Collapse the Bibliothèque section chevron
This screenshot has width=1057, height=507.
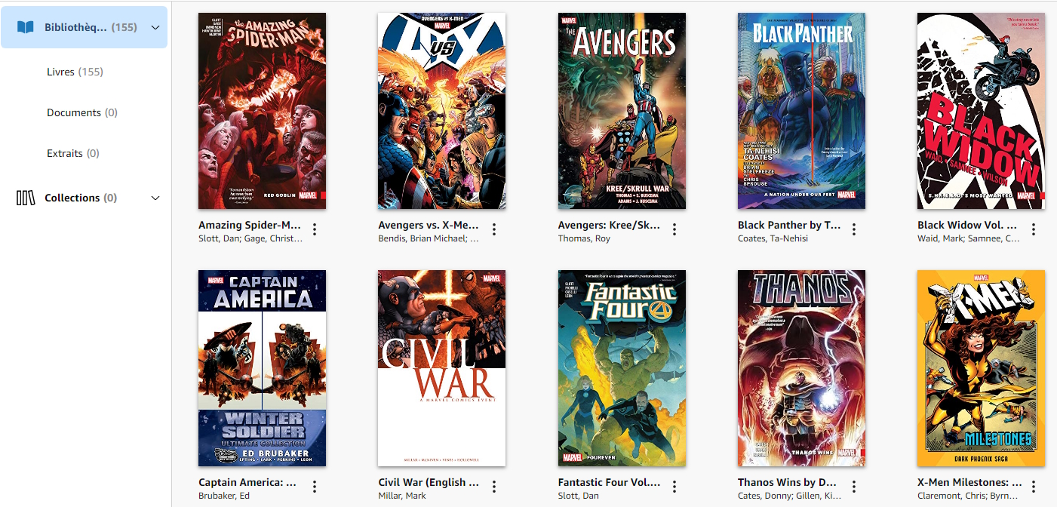(x=155, y=27)
